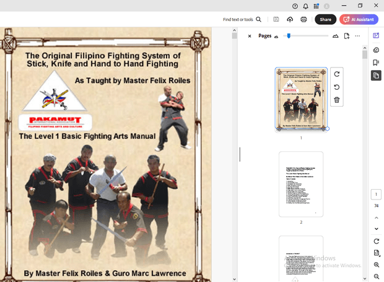Click the search magnifier icon

(x=259, y=19)
